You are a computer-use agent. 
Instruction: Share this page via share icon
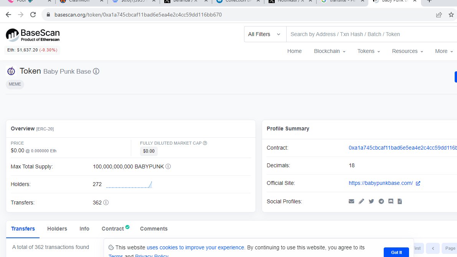(x=439, y=15)
